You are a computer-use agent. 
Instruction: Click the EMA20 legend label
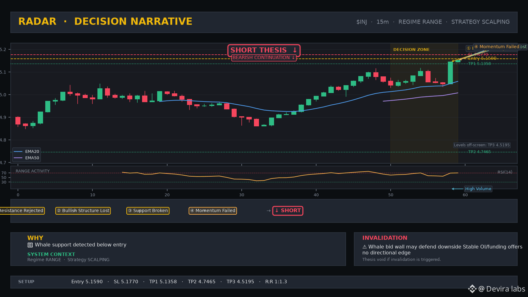32,151
